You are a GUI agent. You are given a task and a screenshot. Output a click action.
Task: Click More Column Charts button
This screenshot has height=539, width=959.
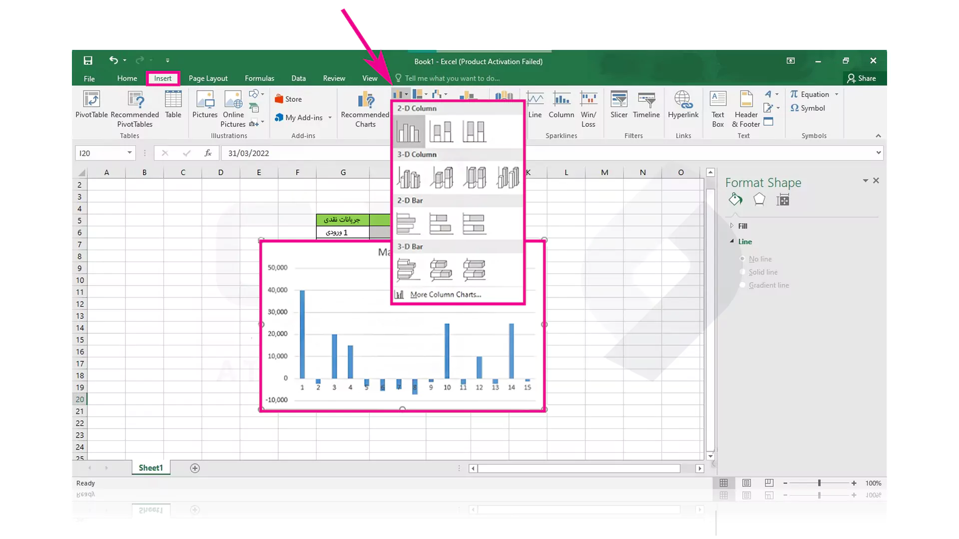[446, 294]
